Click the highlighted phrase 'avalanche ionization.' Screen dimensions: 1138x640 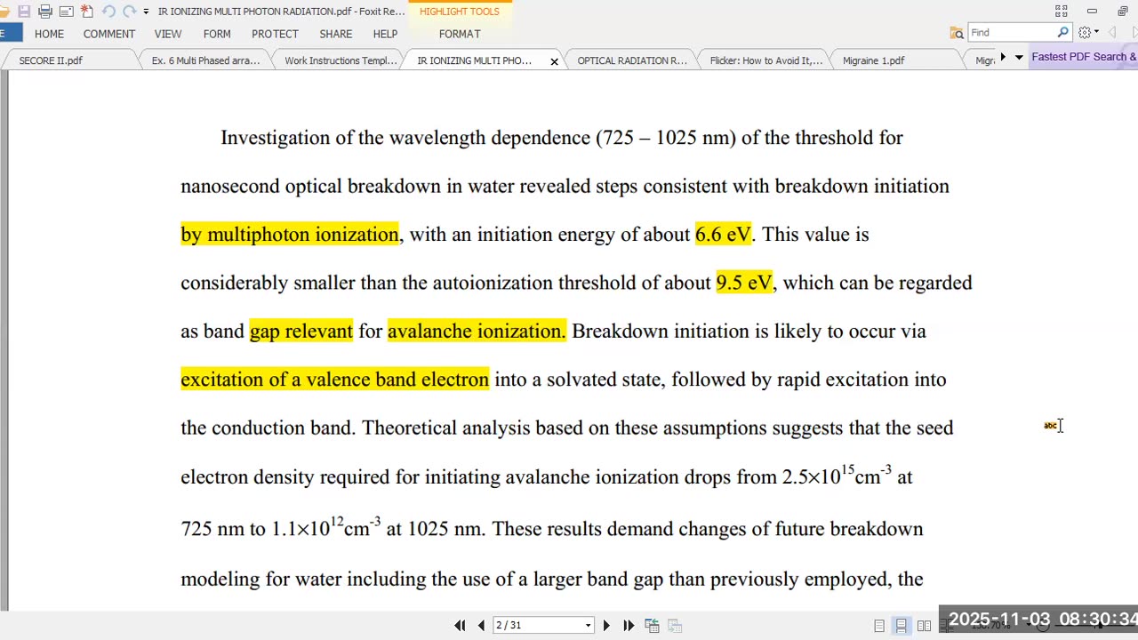477,332
